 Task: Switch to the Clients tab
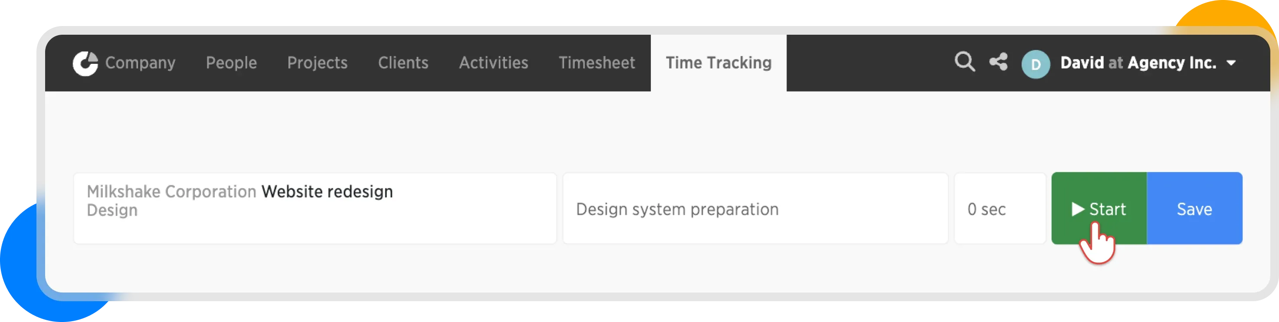pyautogui.click(x=403, y=63)
